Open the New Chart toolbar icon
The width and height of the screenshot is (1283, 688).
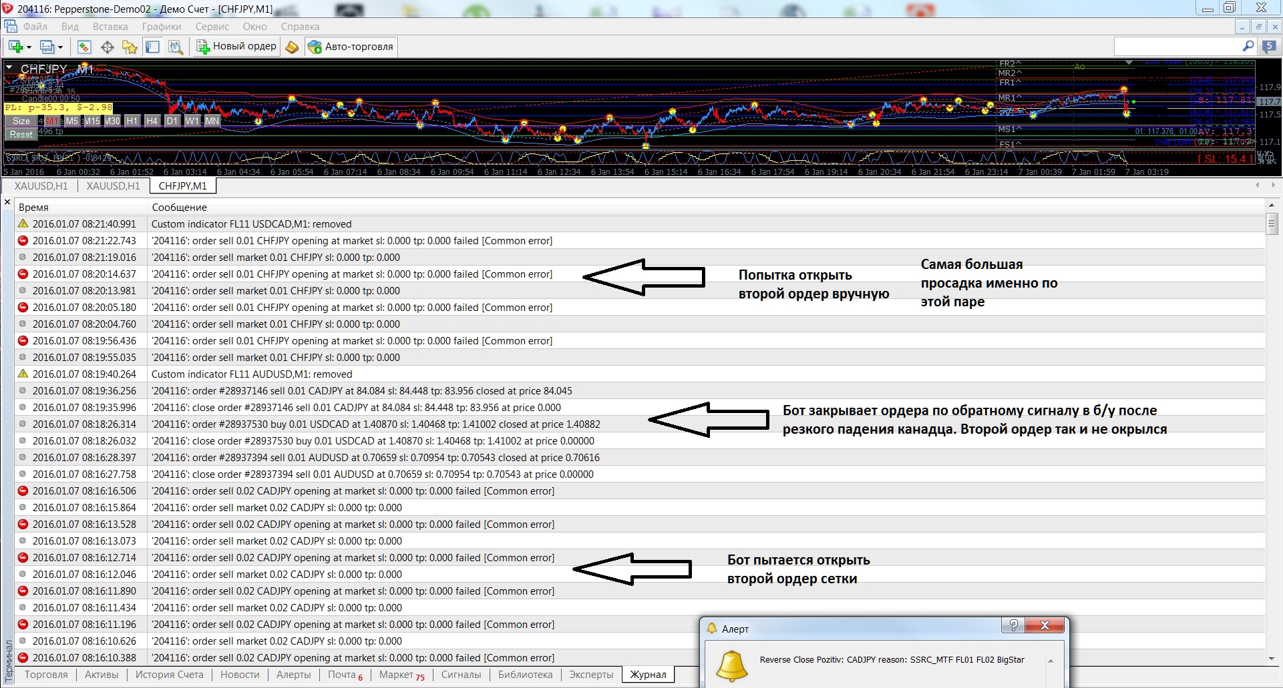point(15,47)
